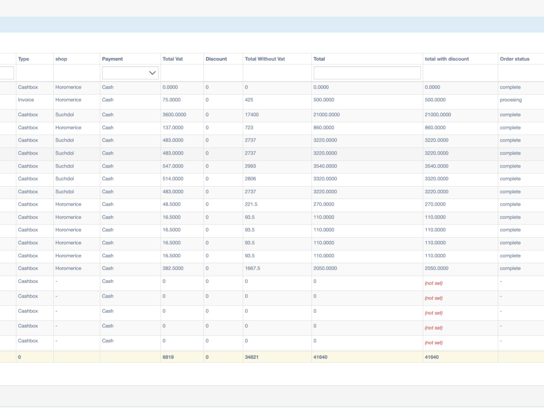Select the 270.0000 total with discount cell
The width and height of the screenshot is (544, 408).
435,205
